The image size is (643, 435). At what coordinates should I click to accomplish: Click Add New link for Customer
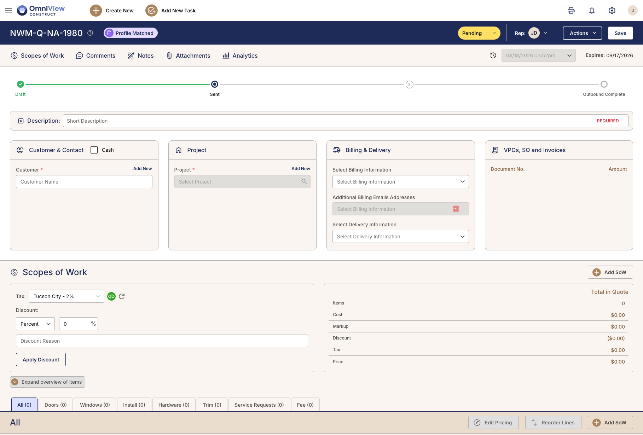[143, 169]
